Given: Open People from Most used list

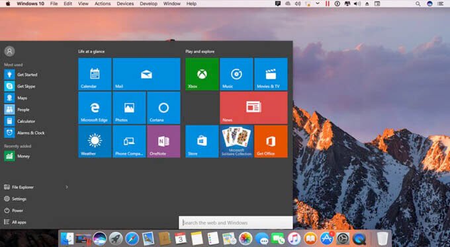Looking at the screenshot, I should click(x=17, y=110).
